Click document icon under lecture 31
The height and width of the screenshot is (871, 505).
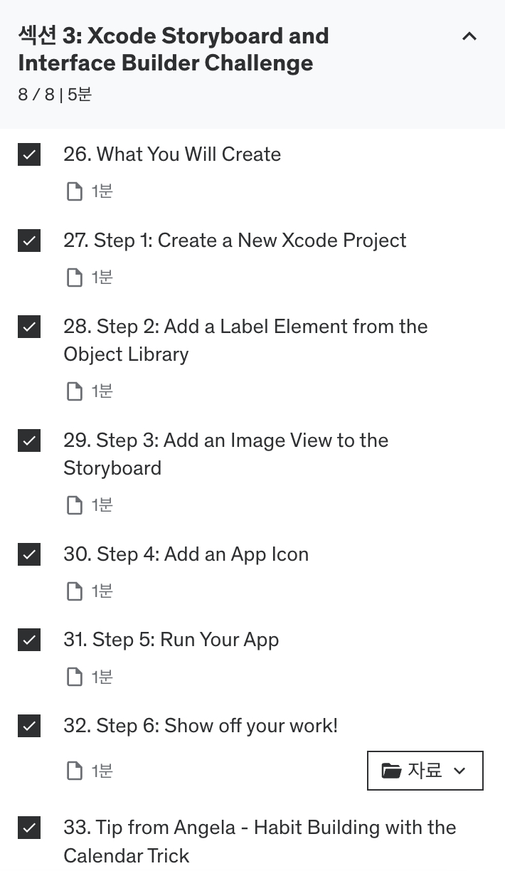[74, 677]
